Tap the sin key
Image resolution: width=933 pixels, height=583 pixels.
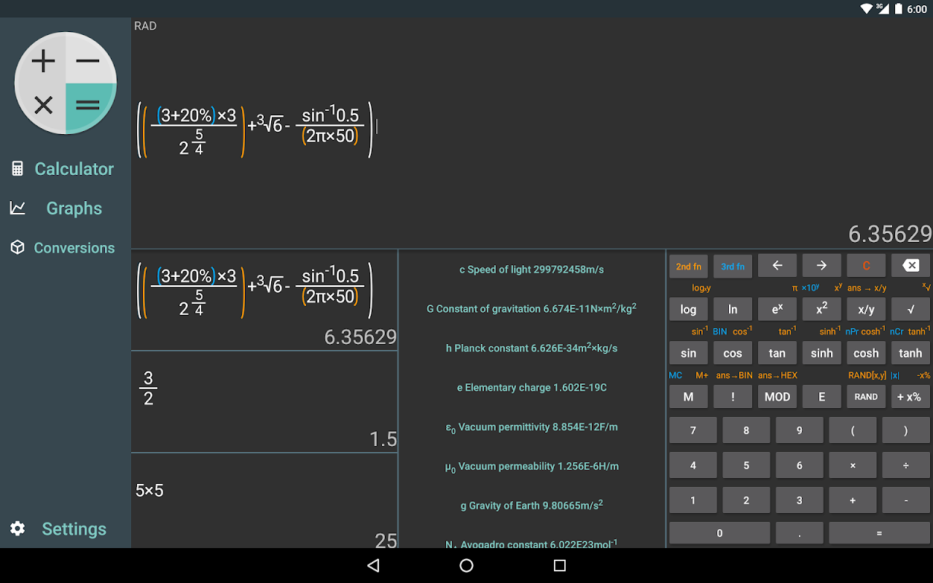688,353
